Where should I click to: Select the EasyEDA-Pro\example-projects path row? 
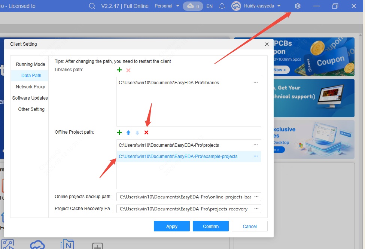pos(189,156)
